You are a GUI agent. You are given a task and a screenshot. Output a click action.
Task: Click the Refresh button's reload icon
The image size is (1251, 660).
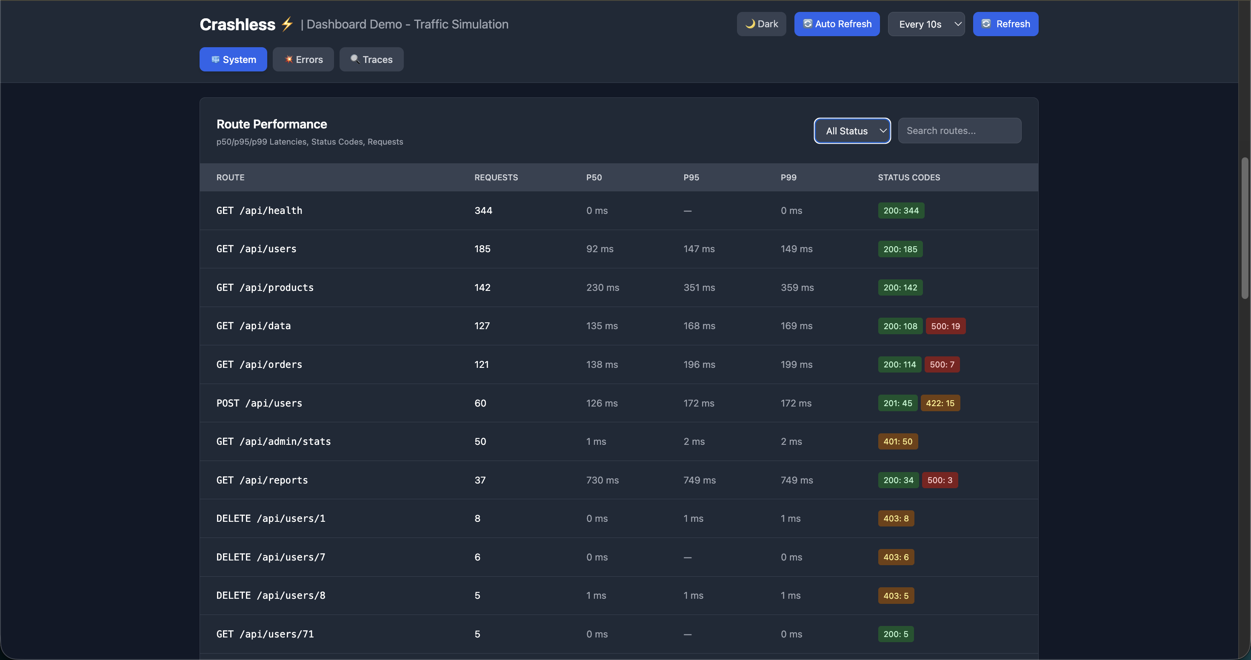pyautogui.click(x=986, y=24)
